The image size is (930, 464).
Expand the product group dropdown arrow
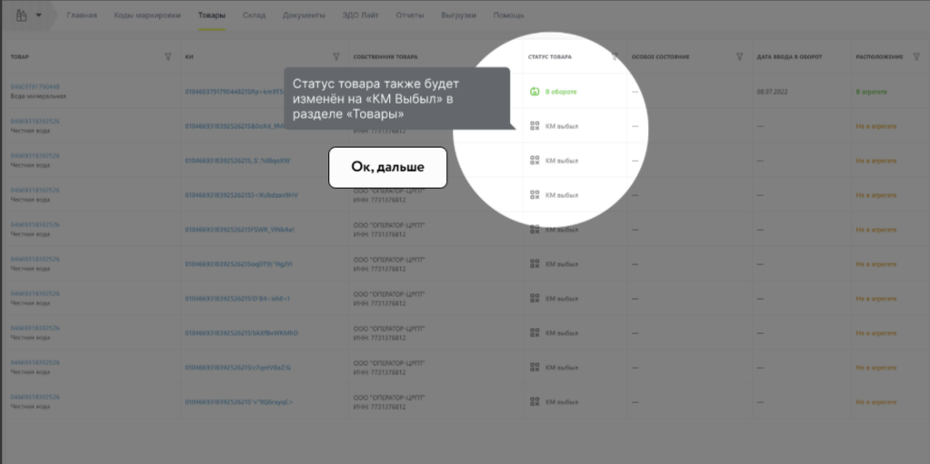(x=39, y=15)
